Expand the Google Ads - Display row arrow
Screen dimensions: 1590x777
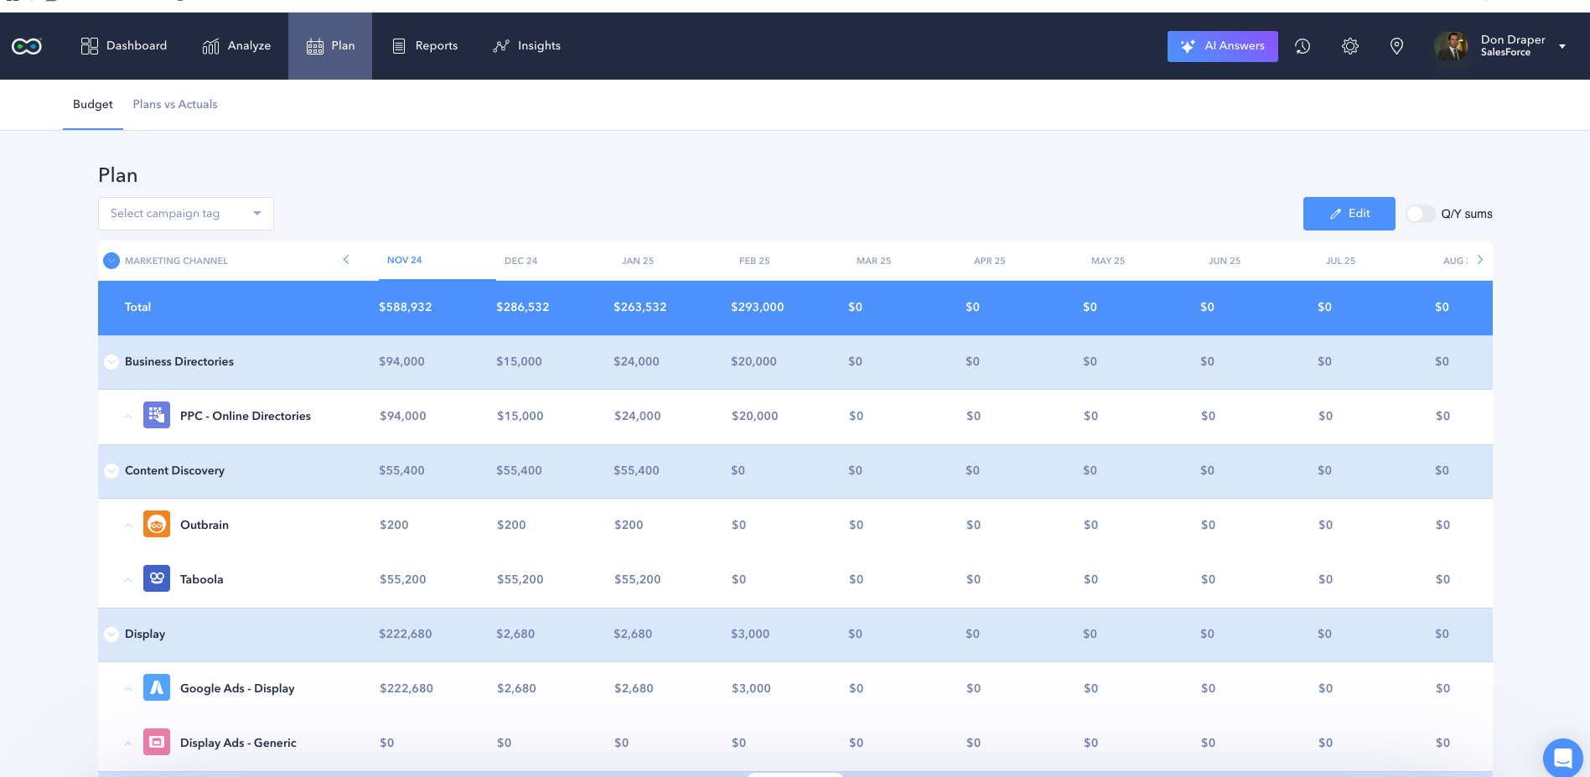[x=128, y=689]
